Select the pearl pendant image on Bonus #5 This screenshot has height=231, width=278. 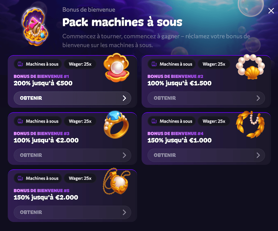coord(116,182)
